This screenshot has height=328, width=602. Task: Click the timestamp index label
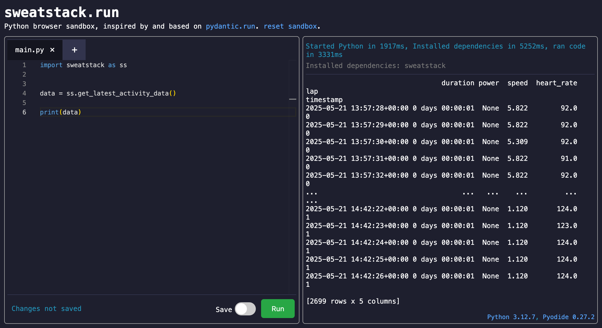pos(324,100)
